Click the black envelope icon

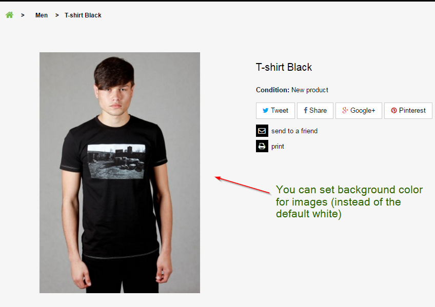click(262, 131)
